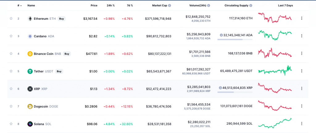Click Ethereum's market cap $371,596,718,948
This screenshot has height=133, width=316.
158,19
